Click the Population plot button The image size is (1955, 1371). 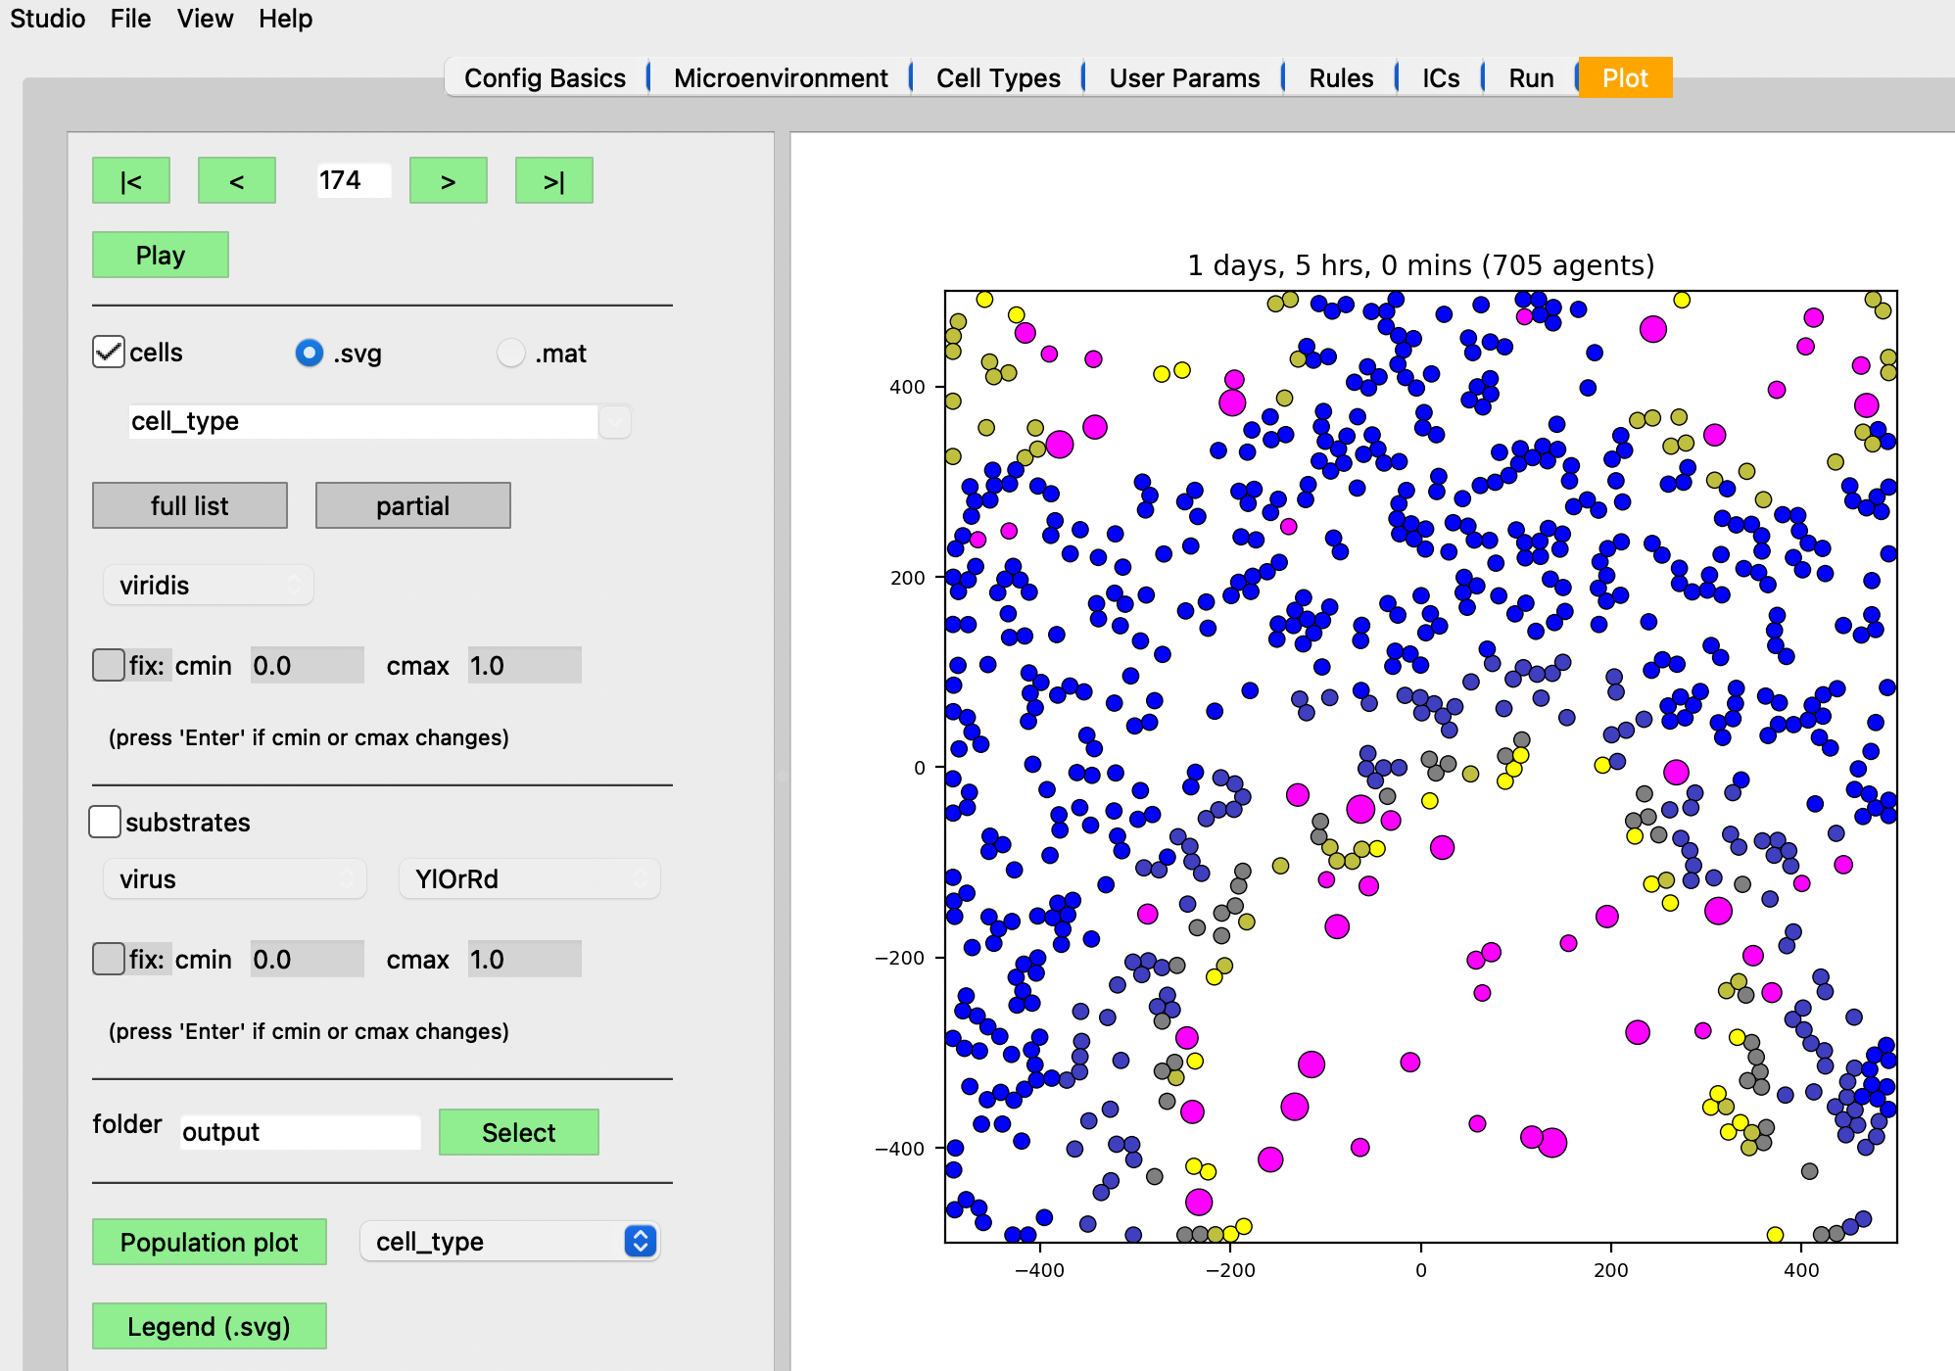tap(210, 1242)
